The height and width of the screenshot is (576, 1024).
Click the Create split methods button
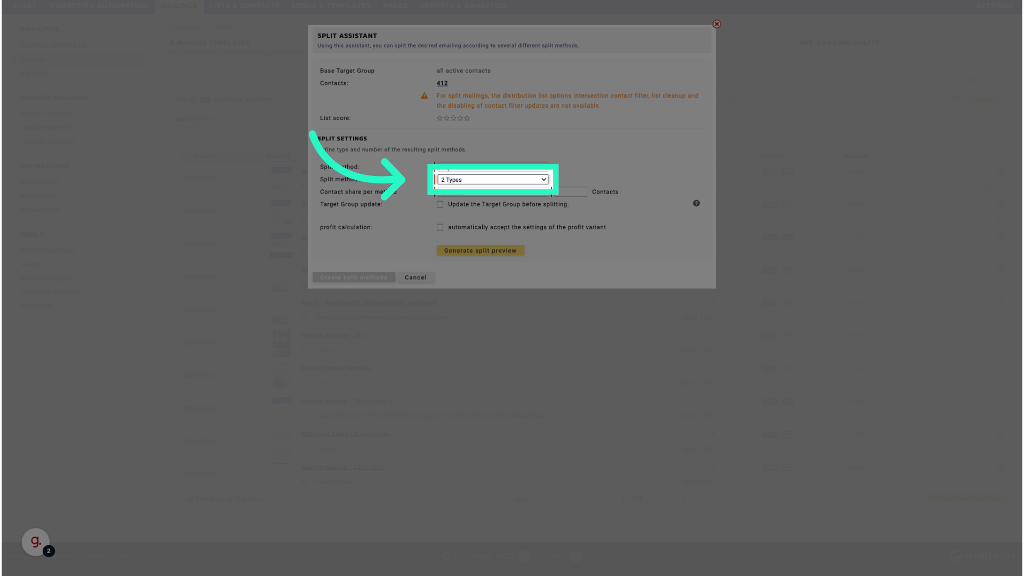(354, 277)
